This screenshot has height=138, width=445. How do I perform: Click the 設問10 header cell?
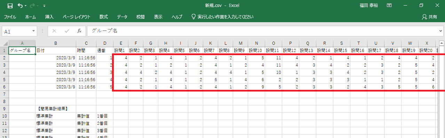tap(256, 51)
